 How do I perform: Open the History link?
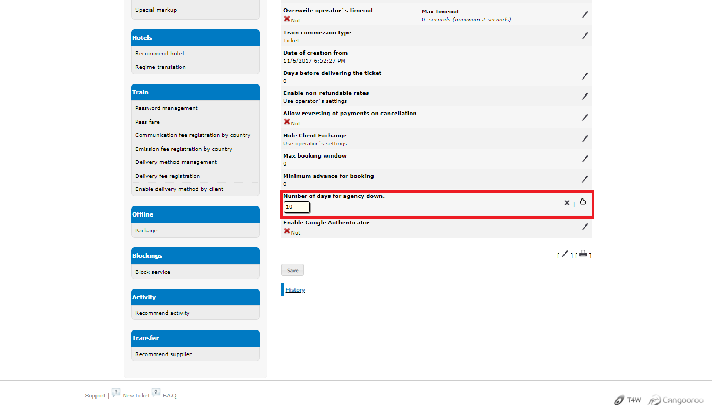coord(295,290)
